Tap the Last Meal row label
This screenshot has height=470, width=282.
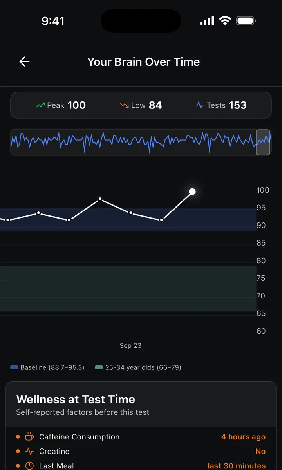(56, 466)
